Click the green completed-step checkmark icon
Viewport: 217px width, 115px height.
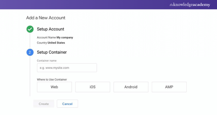click(x=30, y=29)
